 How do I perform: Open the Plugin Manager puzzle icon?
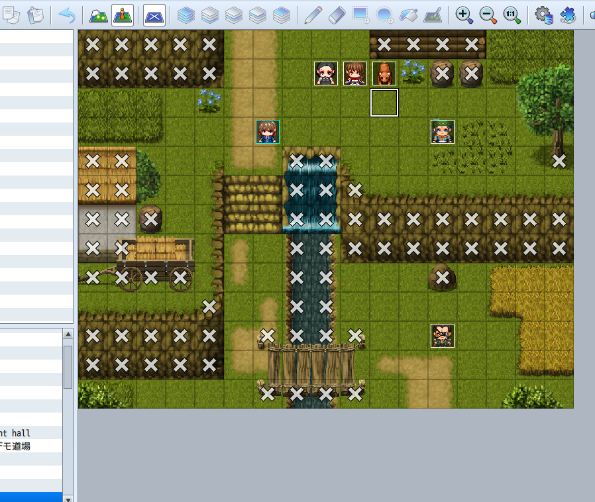(568, 15)
